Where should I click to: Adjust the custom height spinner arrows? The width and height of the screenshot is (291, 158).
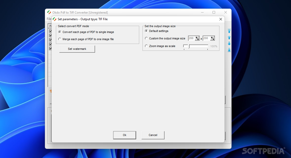pos(213,38)
